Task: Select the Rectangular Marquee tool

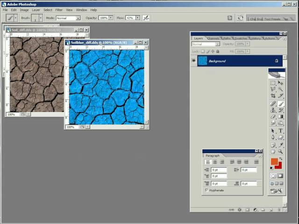Action: (x=273, y=83)
